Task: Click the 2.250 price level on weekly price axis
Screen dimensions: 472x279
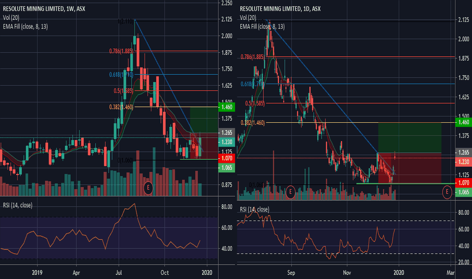Action: [x=227, y=3]
